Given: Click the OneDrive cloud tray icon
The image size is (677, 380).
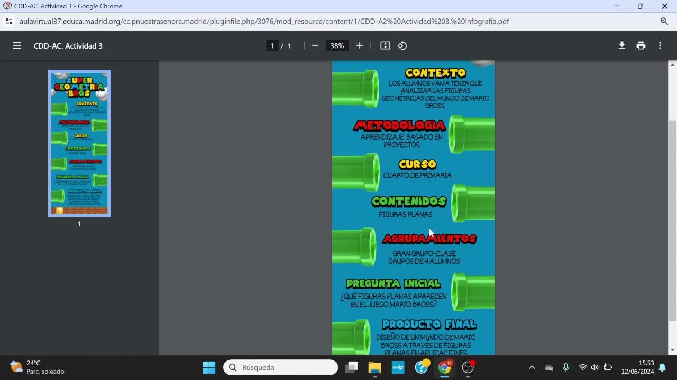Looking at the screenshot, I should pyautogui.click(x=549, y=367).
